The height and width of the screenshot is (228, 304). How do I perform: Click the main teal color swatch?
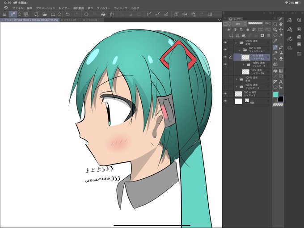click(276, 95)
